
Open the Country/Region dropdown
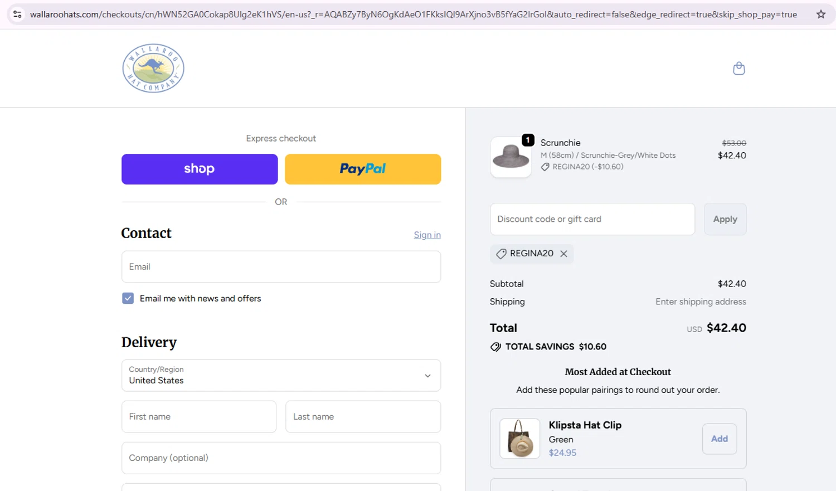tap(281, 375)
